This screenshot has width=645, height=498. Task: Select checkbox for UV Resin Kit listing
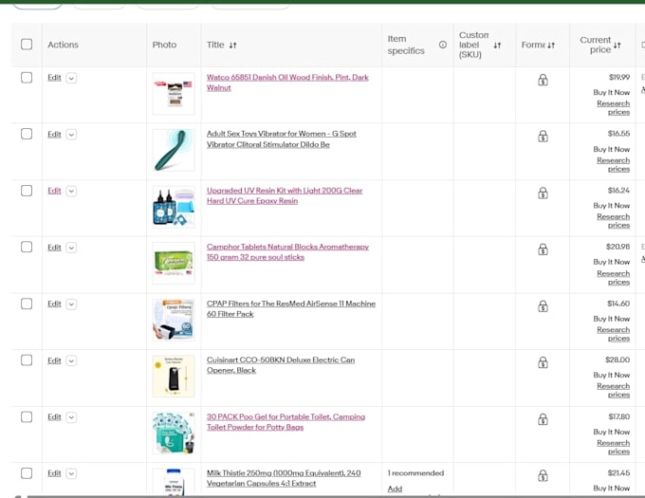27,191
